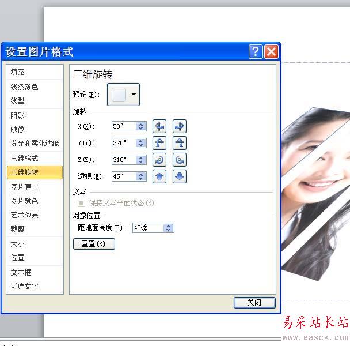Click X rotation spinner arrows
Viewport: 350px width, 346px height.
(141, 126)
